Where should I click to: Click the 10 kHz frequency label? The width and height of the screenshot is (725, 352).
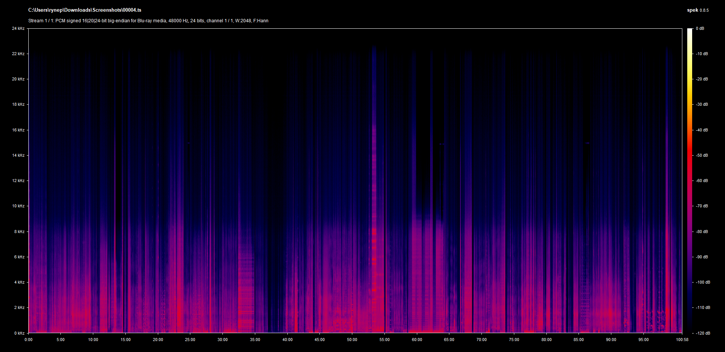pyautogui.click(x=18, y=206)
